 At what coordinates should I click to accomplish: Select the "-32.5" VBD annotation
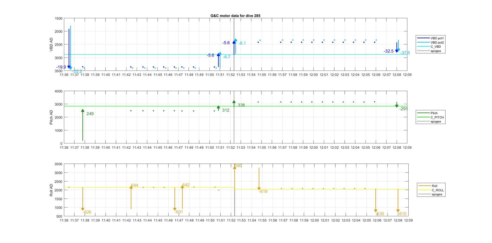389,51
